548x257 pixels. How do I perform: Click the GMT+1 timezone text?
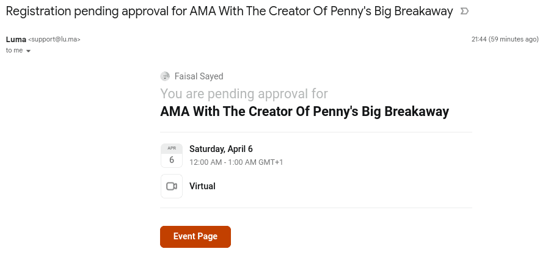[271, 162]
